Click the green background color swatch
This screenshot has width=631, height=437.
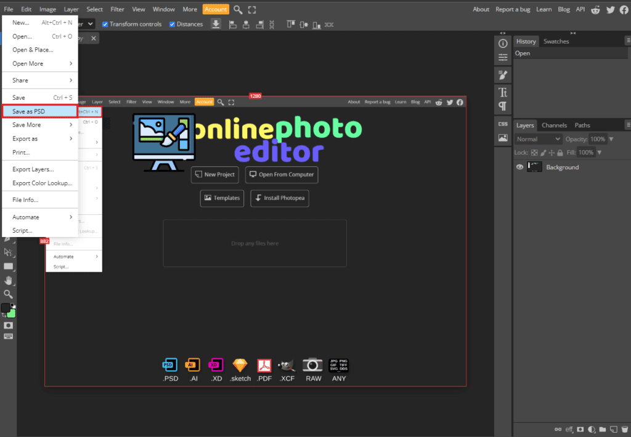tap(11, 313)
